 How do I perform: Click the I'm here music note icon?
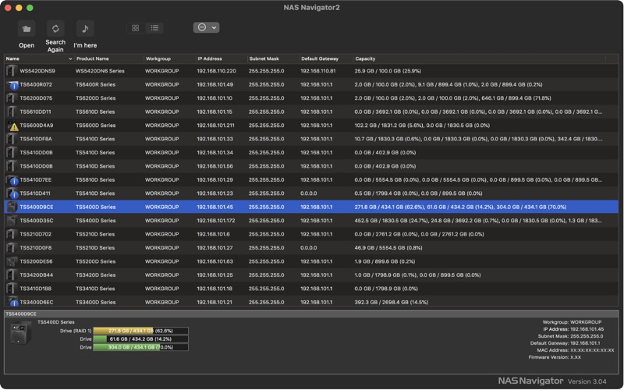85,29
